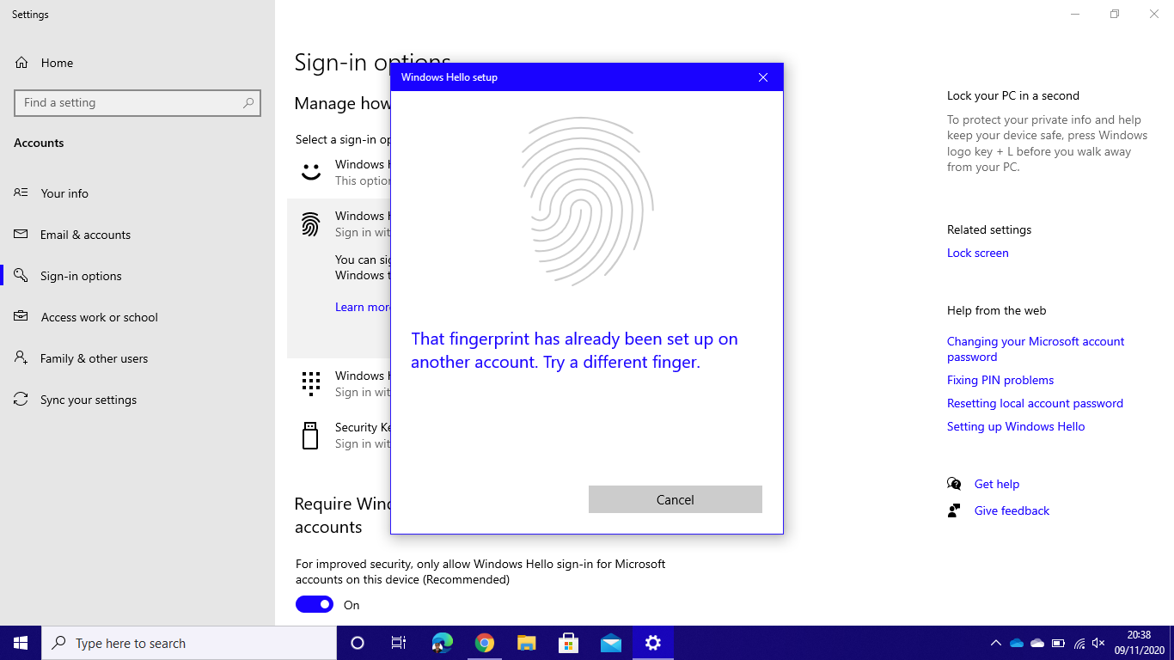Open Resetting local account password link
This screenshot has height=660, width=1174.
point(1035,403)
